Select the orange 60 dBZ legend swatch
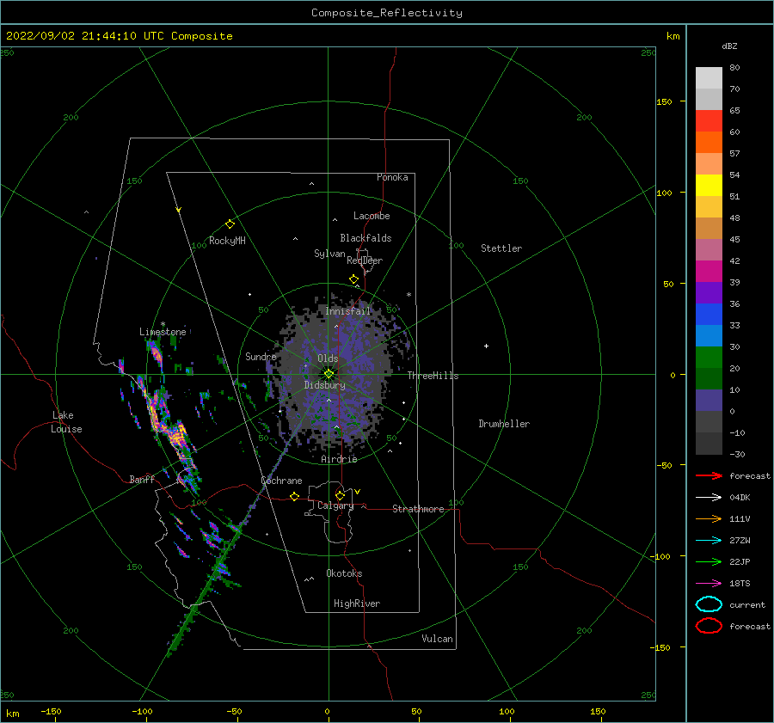Viewport: 774px width, 723px height. [x=709, y=142]
